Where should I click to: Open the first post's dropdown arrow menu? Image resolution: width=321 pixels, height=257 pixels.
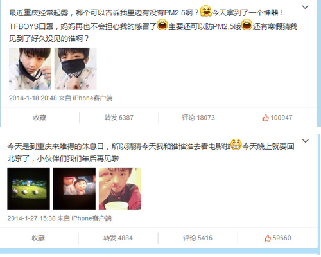point(305,7)
